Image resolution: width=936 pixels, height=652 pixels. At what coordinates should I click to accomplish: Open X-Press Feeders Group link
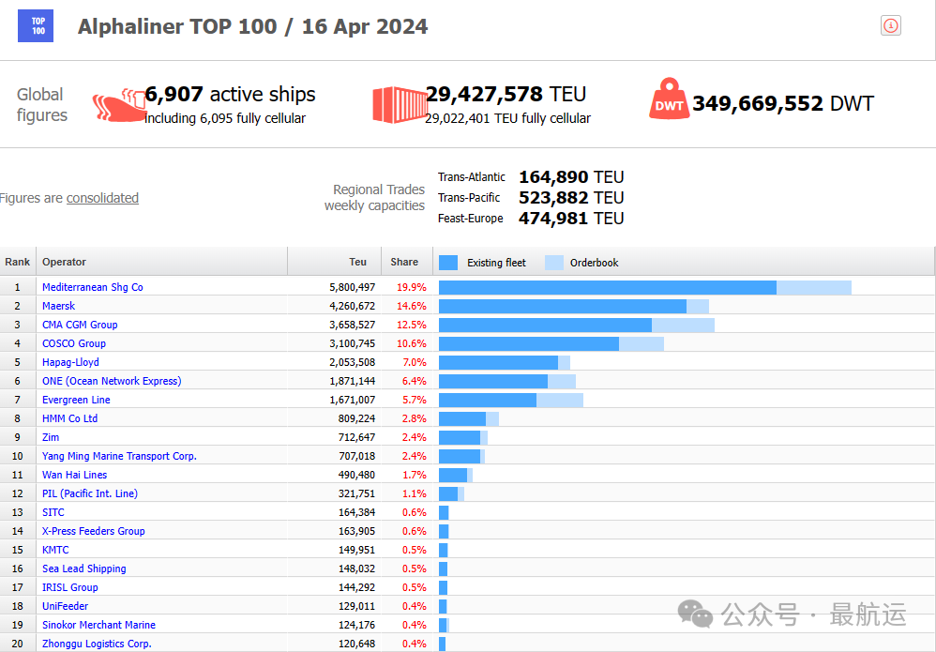pyautogui.click(x=93, y=531)
